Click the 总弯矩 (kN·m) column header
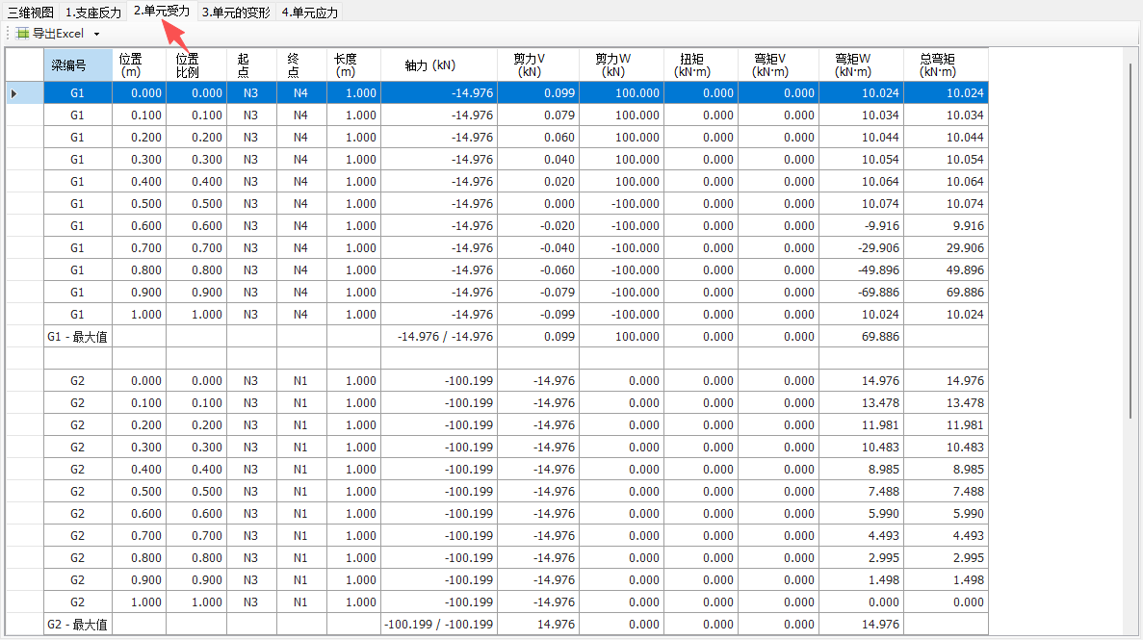This screenshot has width=1143, height=640. [x=947, y=64]
